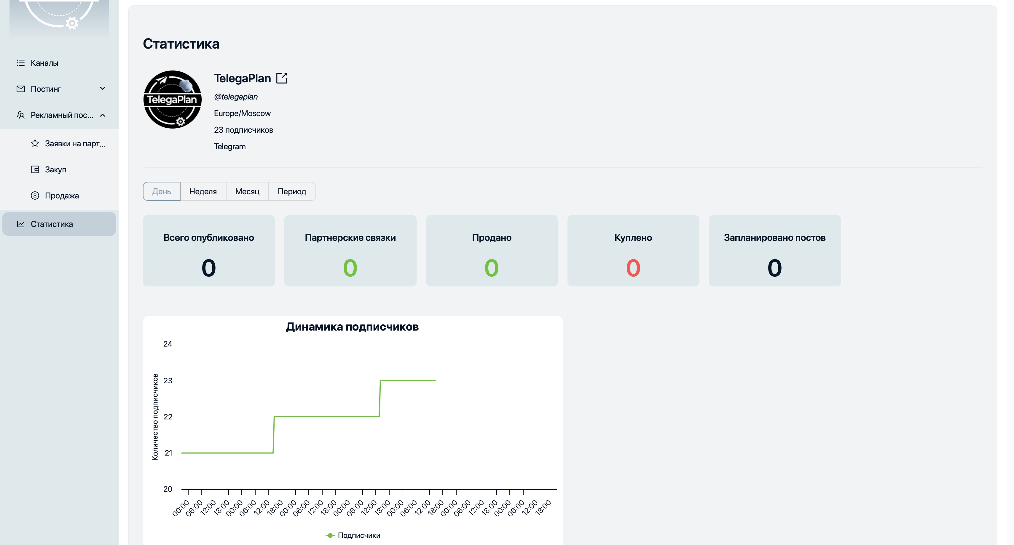Collapse the Рекламный пос... section chevron
This screenshot has width=1014, height=545.
(x=103, y=115)
